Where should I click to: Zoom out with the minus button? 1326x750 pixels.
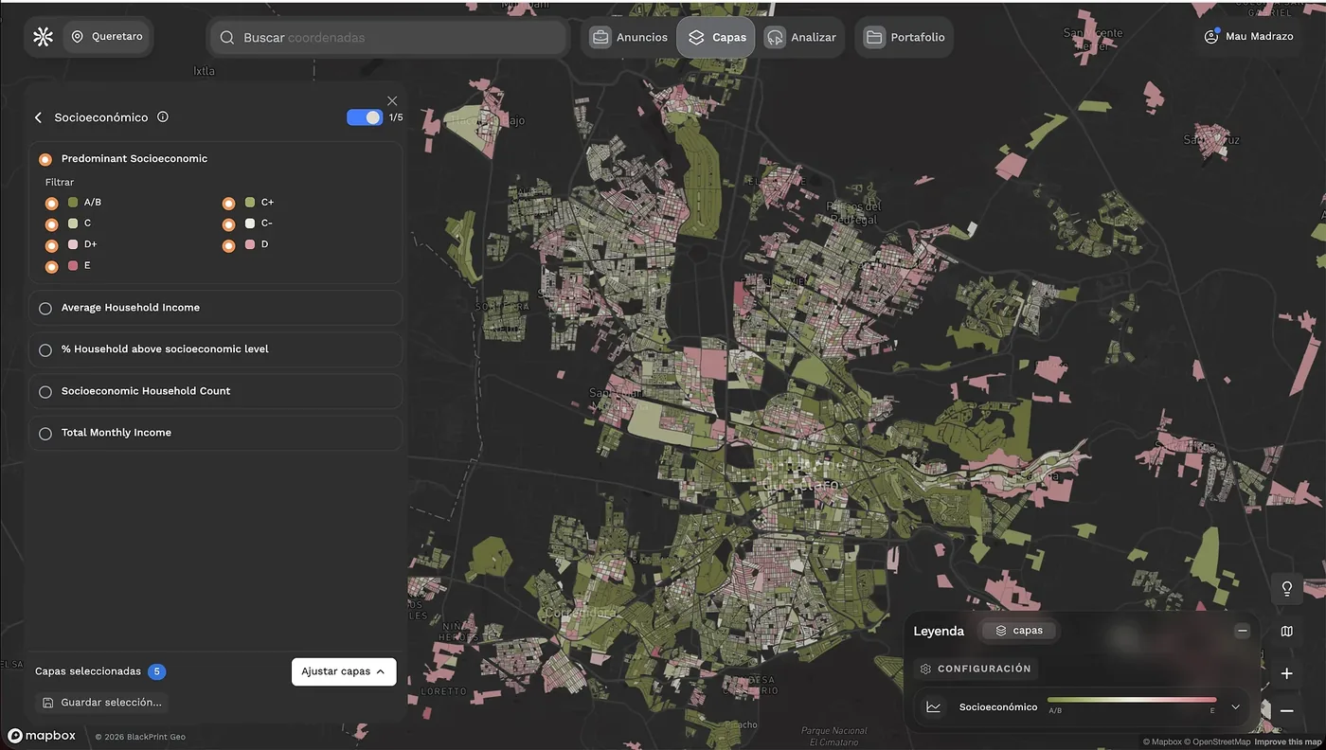click(1287, 710)
